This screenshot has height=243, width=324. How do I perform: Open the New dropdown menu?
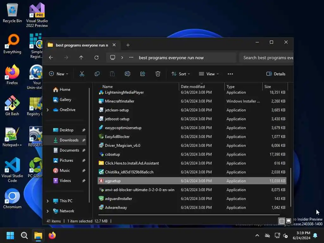(59, 74)
